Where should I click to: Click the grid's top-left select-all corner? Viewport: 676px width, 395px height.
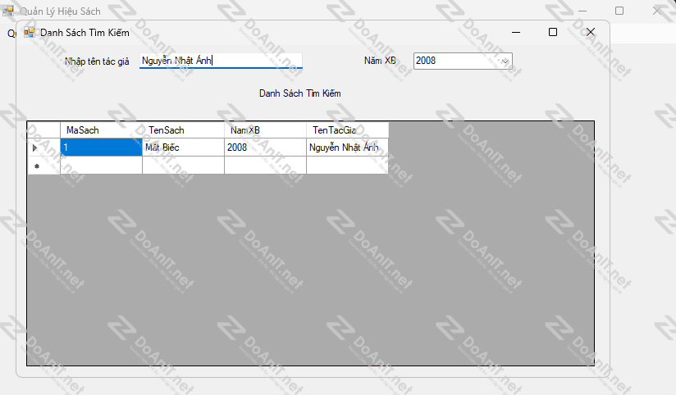tap(35, 130)
